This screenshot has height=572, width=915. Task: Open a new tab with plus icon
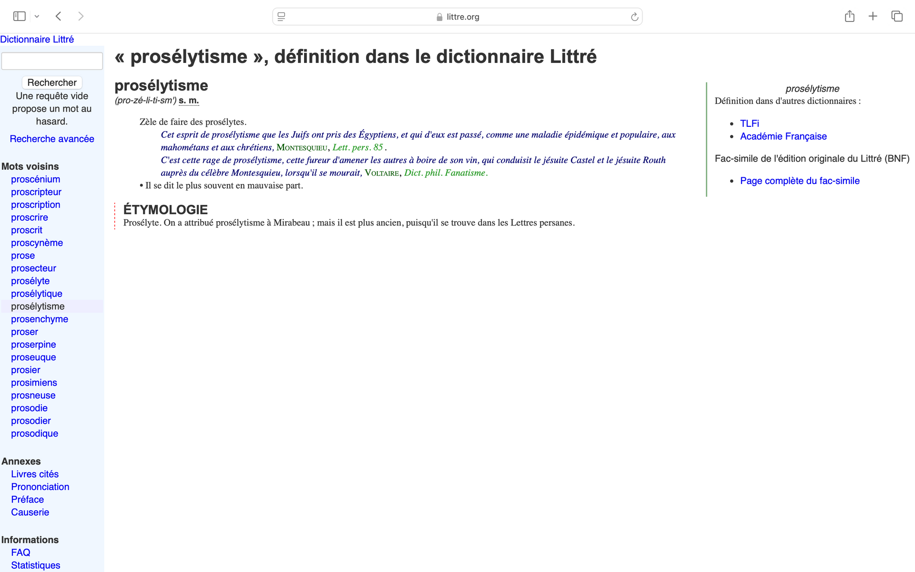pyautogui.click(x=873, y=17)
